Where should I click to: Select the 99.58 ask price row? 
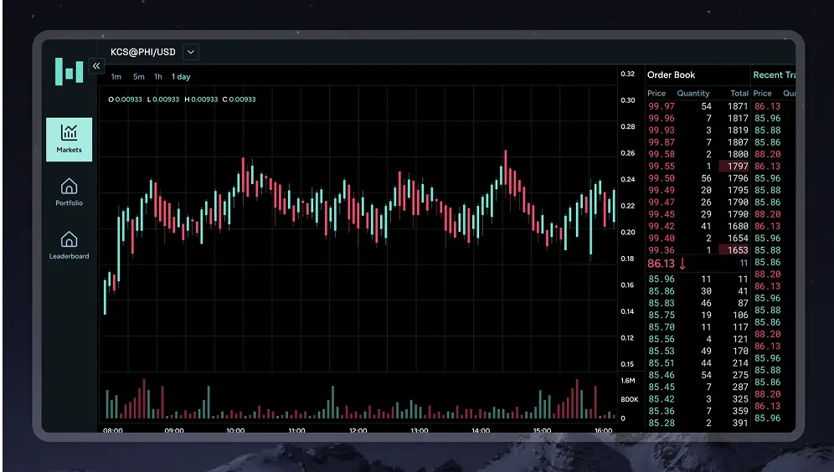click(x=698, y=154)
